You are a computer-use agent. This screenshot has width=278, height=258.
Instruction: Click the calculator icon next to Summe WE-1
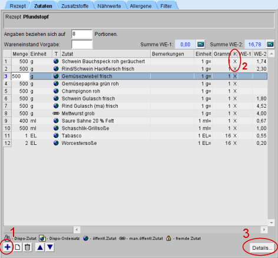pos(200,44)
